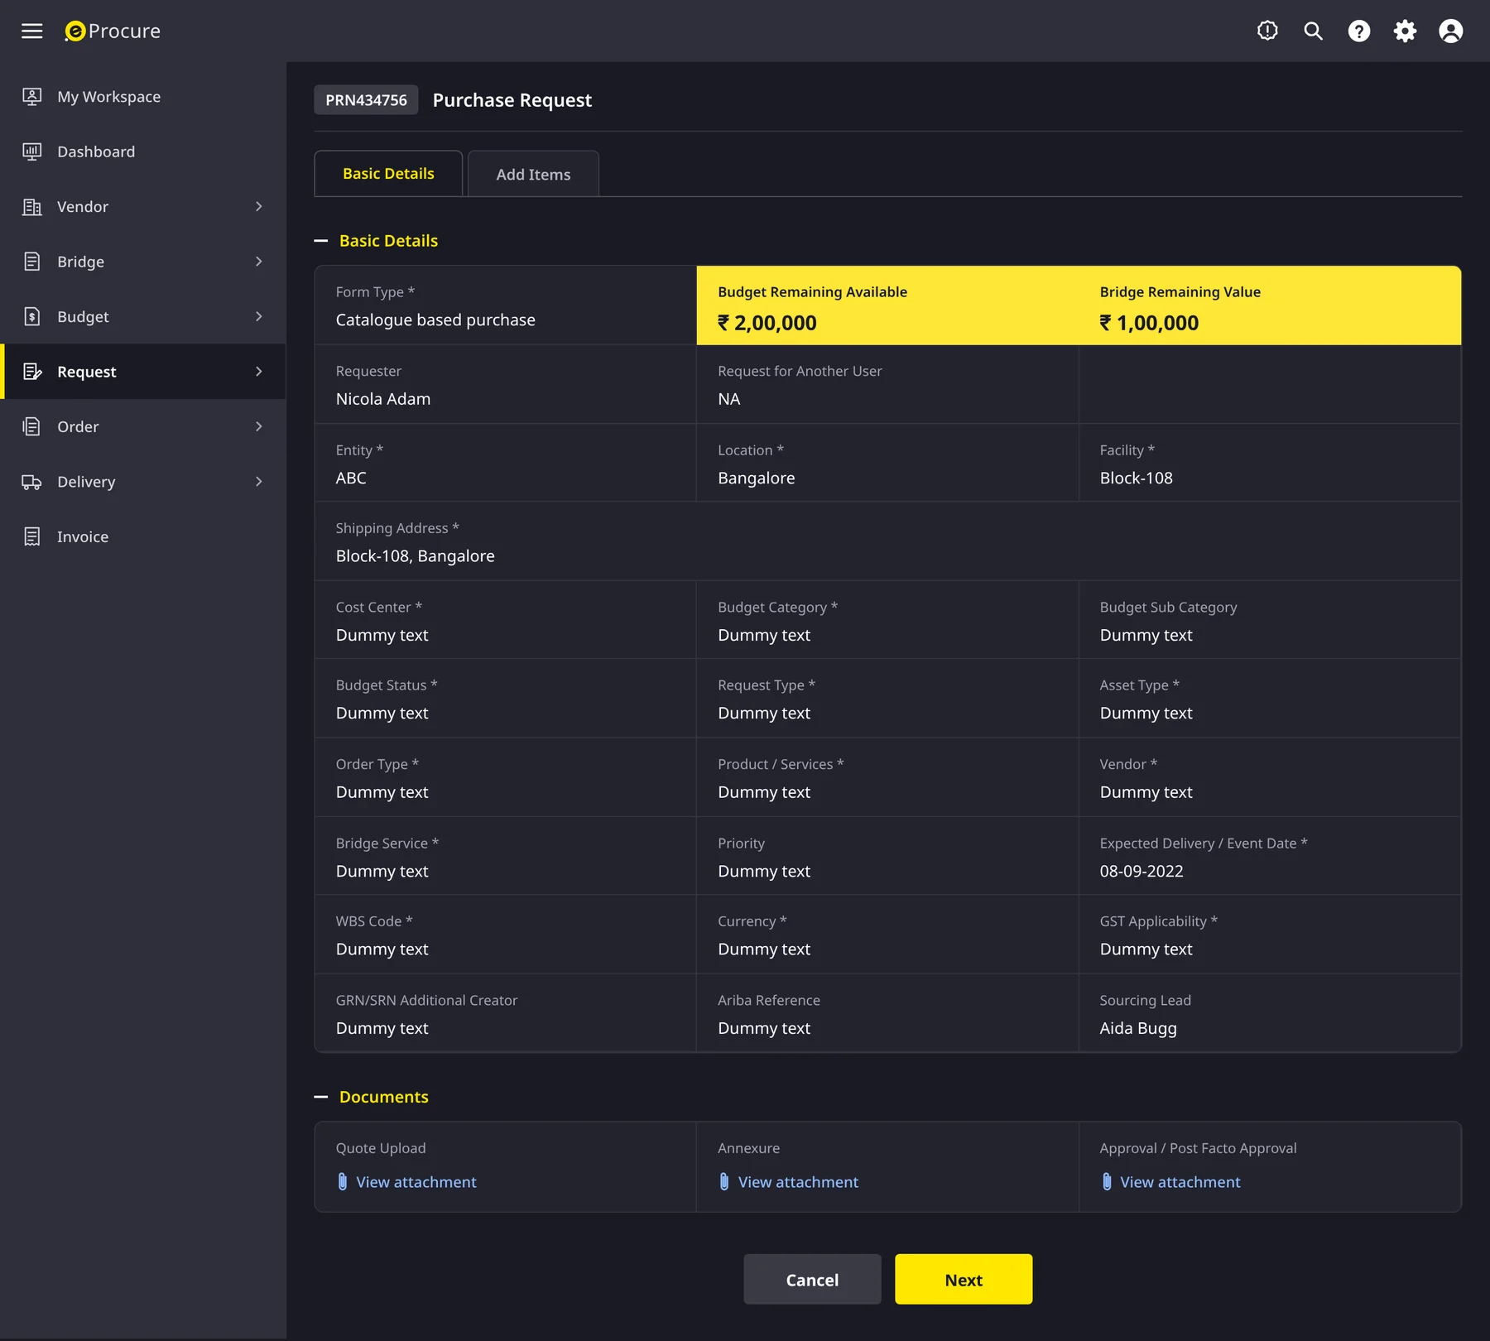View attachment under Annexure
The height and width of the screenshot is (1341, 1490).
[798, 1182]
